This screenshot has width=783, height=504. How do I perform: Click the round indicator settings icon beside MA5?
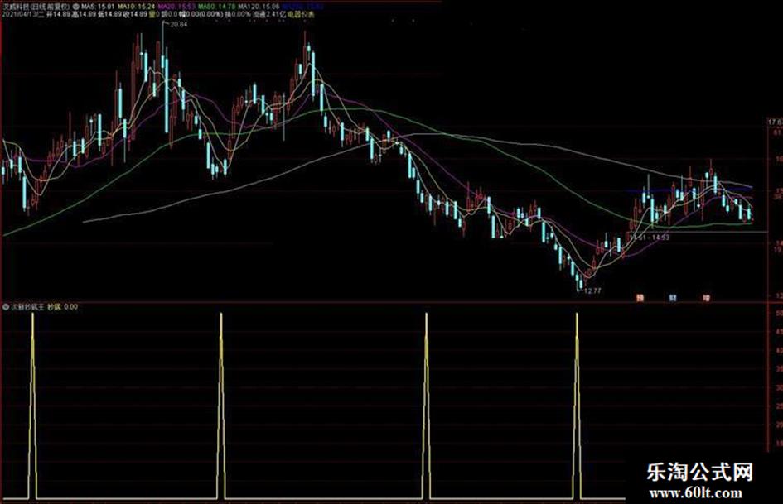click(76, 7)
